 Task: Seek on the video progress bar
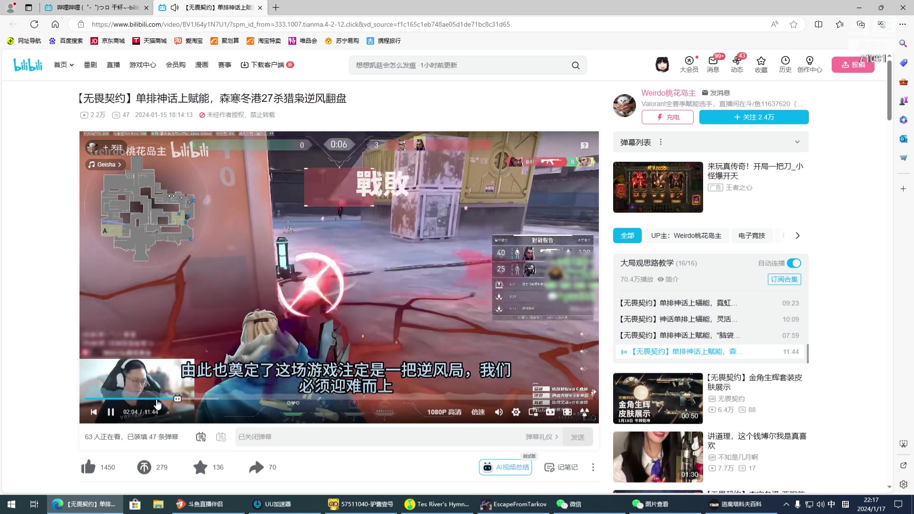[x=339, y=398]
